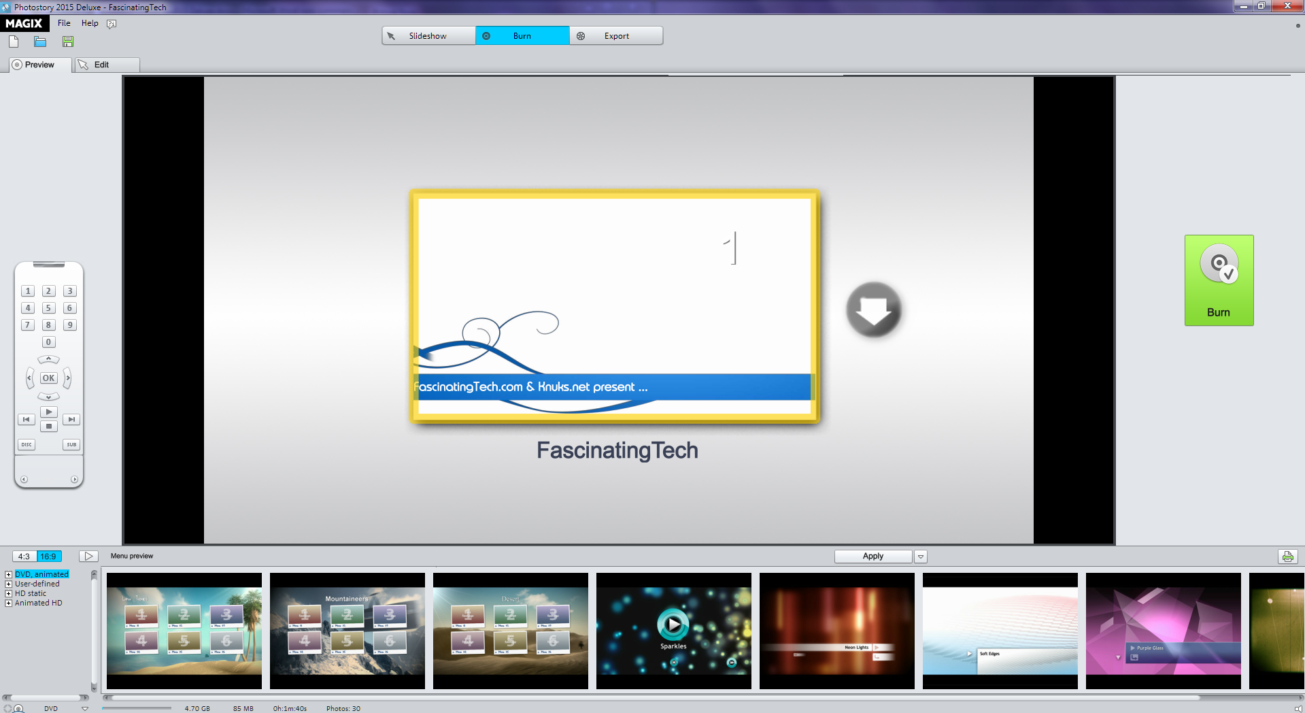Click the Apply button

pos(873,557)
